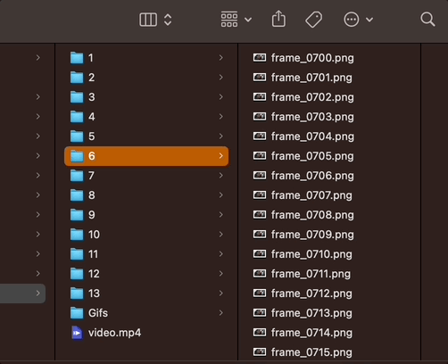The height and width of the screenshot is (364, 448).
Task: Open the group-by grid dropdown
Action: [236, 20]
